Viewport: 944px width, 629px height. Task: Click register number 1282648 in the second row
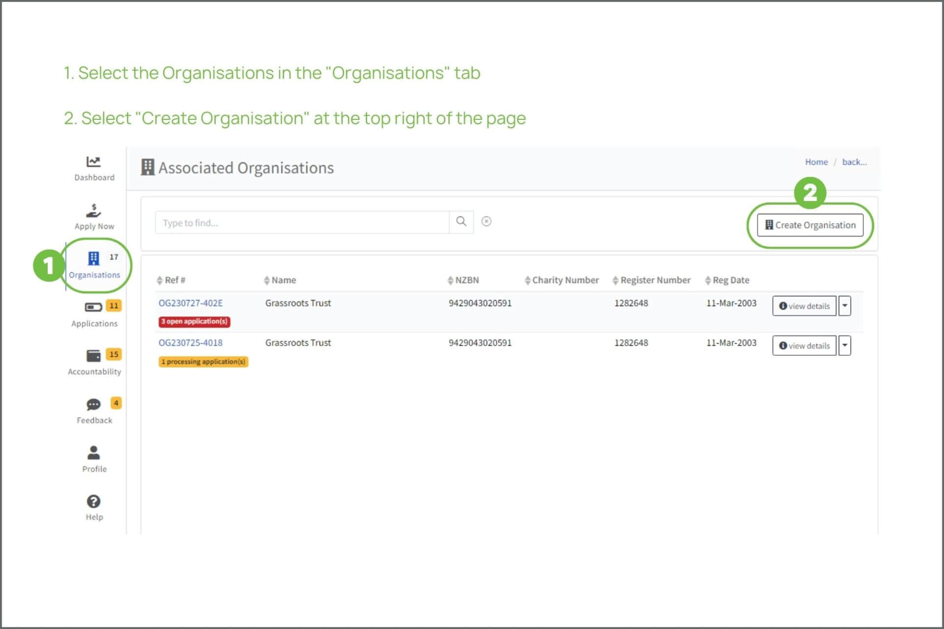(x=631, y=343)
